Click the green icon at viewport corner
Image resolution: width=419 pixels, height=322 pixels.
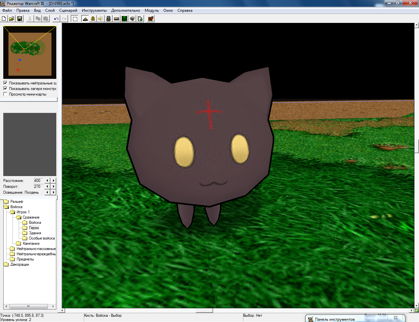click(417, 310)
